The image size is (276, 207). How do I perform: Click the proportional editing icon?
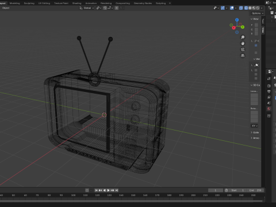click(117, 8)
